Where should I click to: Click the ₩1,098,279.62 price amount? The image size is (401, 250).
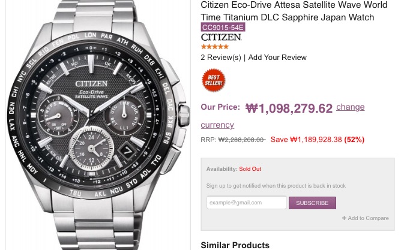click(289, 109)
